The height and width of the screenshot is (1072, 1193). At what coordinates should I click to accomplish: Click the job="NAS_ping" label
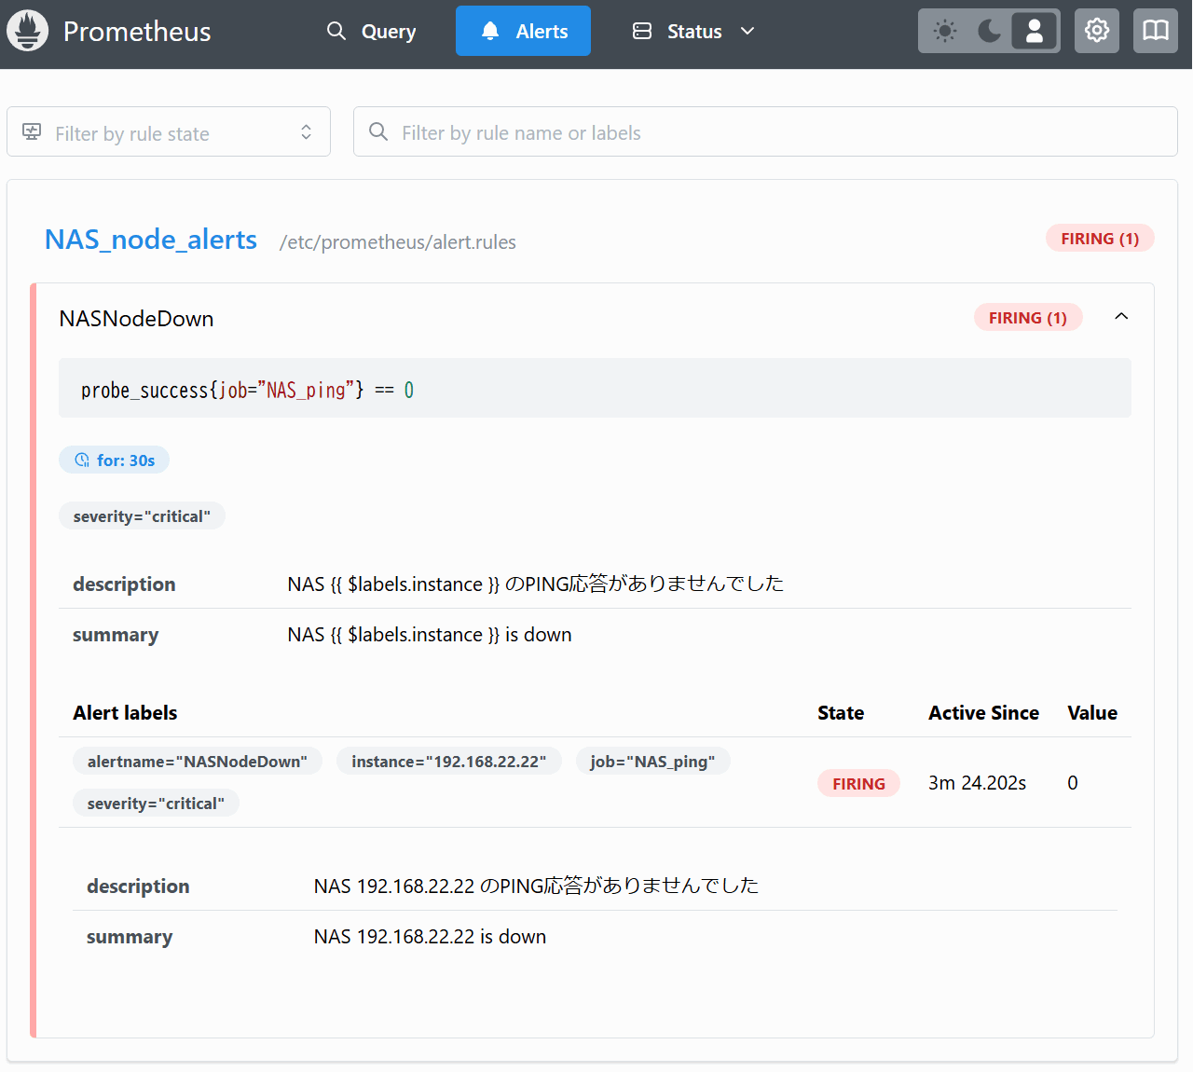[x=652, y=761]
